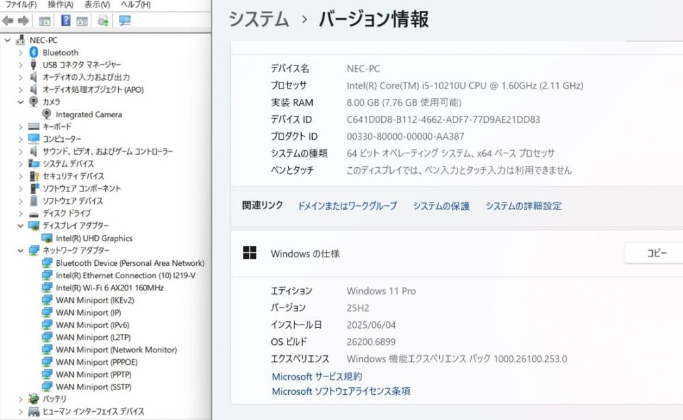
Task: Click the システム breadcrumb in header
Action: coord(259,20)
